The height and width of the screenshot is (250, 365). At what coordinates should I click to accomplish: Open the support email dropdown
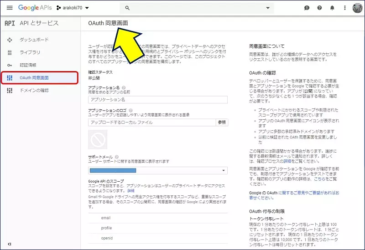158,171
